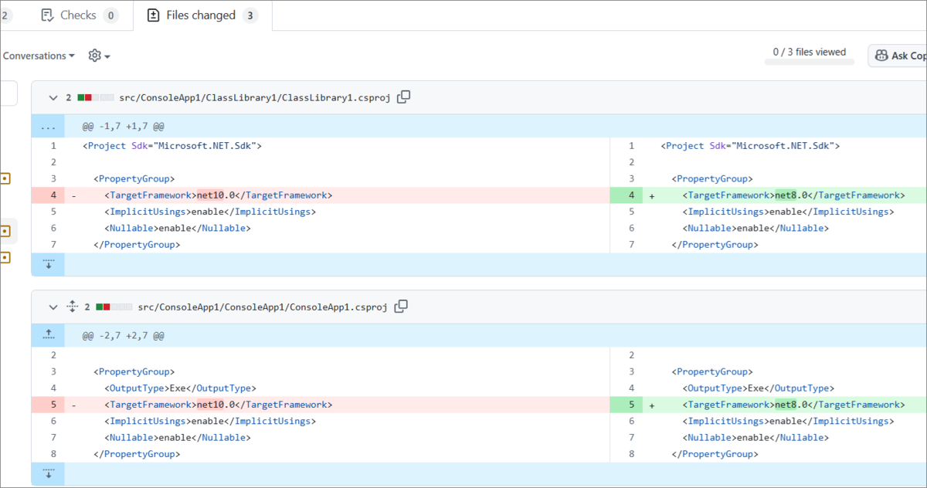Click the drag handle on ConsoleApp1.csproj header
Screen dimensions: 927x488
[73, 306]
